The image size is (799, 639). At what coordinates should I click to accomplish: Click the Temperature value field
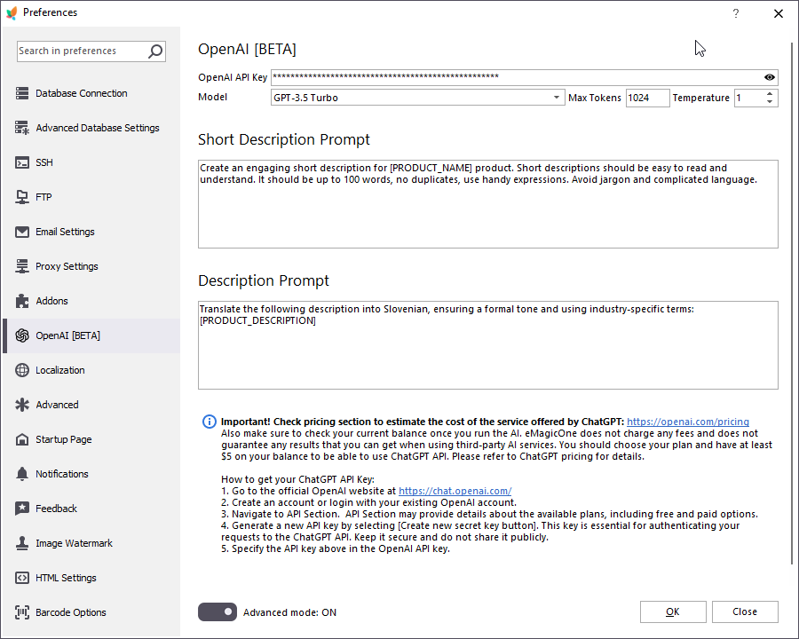(x=748, y=98)
